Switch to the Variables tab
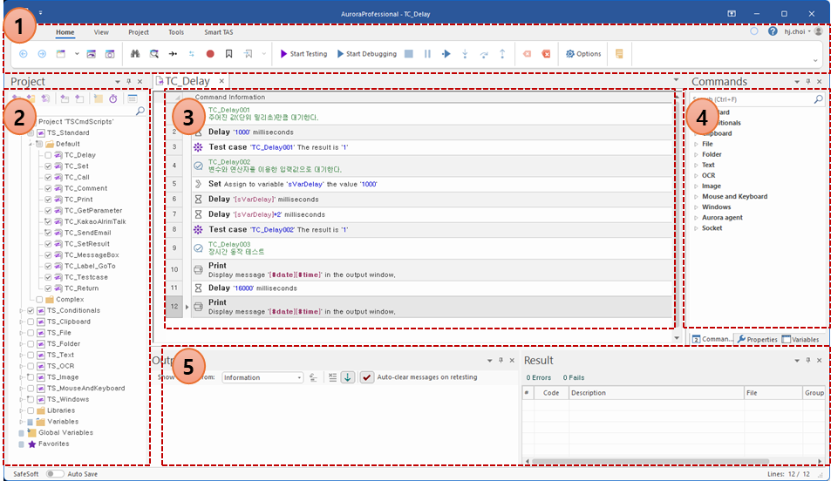The height and width of the screenshot is (481, 831). (x=800, y=339)
